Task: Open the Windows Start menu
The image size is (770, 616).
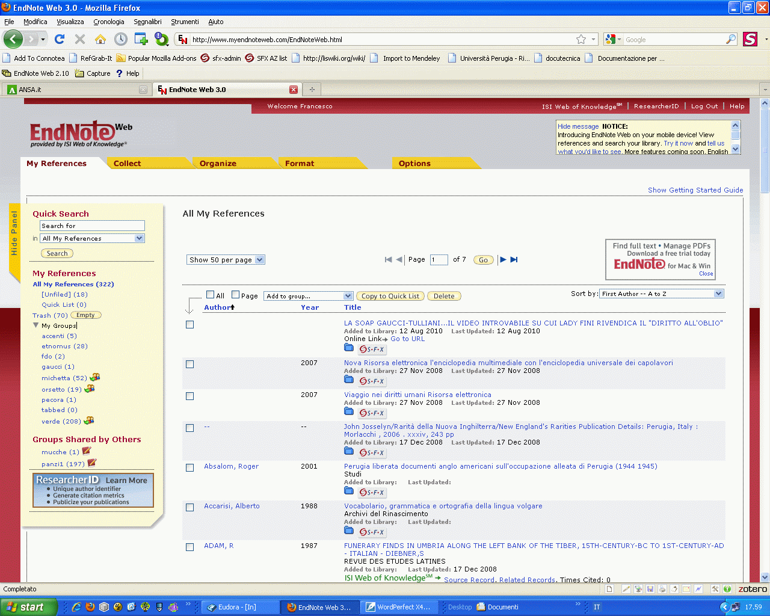Action: point(29,607)
